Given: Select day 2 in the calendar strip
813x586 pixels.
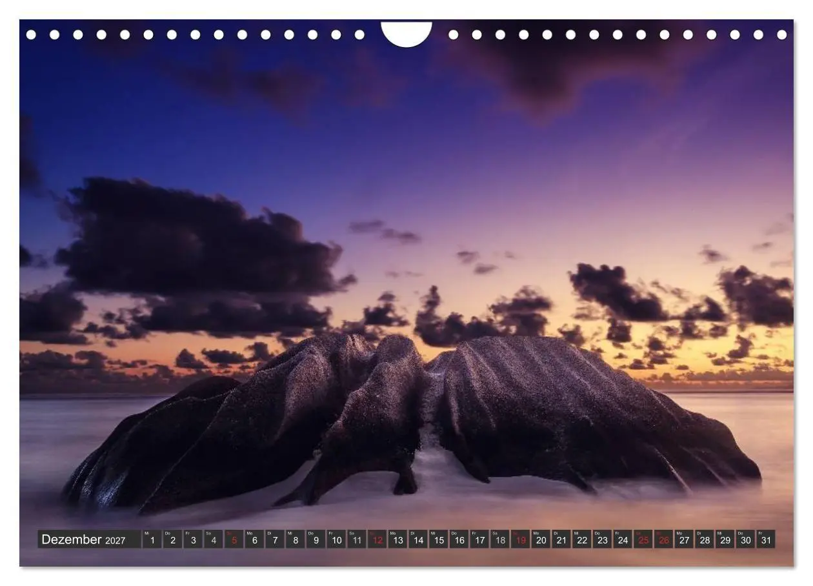Looking at the screenshot, I should click(x=172, y=540).
